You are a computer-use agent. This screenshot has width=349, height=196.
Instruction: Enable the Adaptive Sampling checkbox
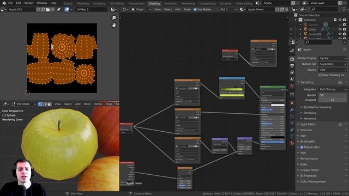point(305,107)
